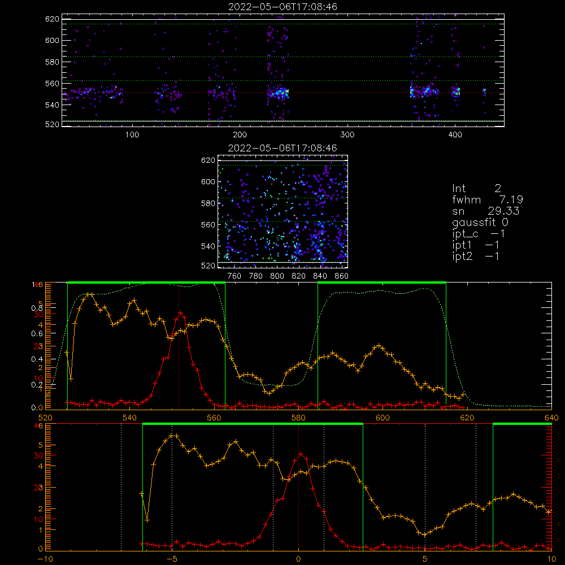Image resolution: width=565 pixels, height=565 pixels.
Task: Click left thick green bar atop profile plot
Action: 146,283
